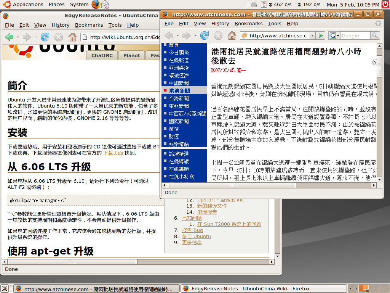Open Back history dropdown in atchinese window
390x293 pixels.
pos(177,36)
